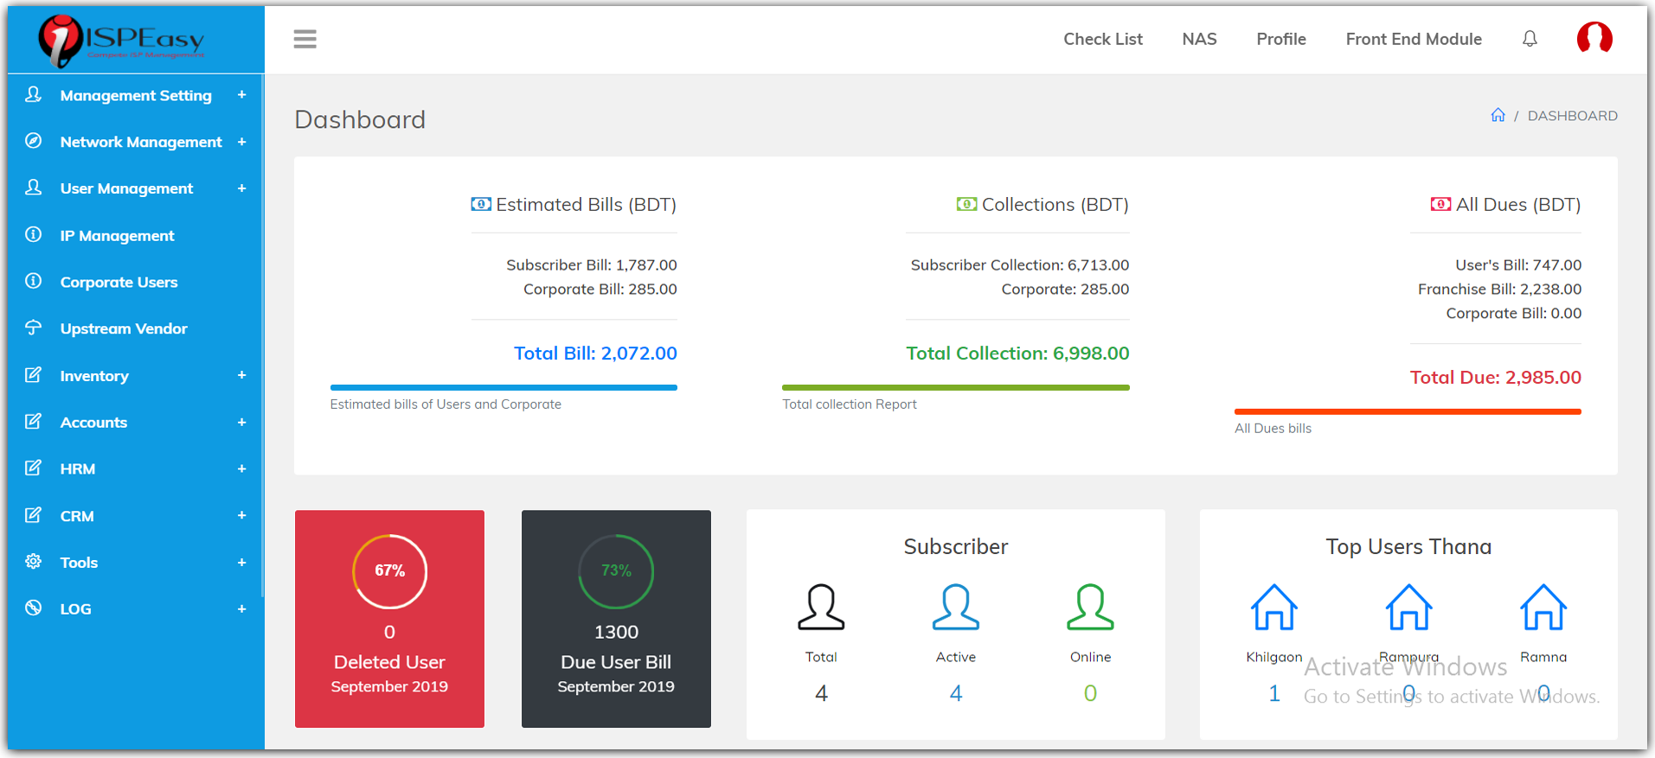Screen dimensions: 1655x758
Task: Click the Tools gear icon
Action: 34,561
